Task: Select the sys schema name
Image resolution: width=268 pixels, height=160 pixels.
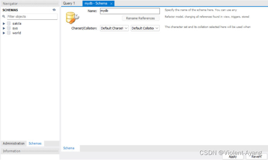Action: click(x=15, y=28)
